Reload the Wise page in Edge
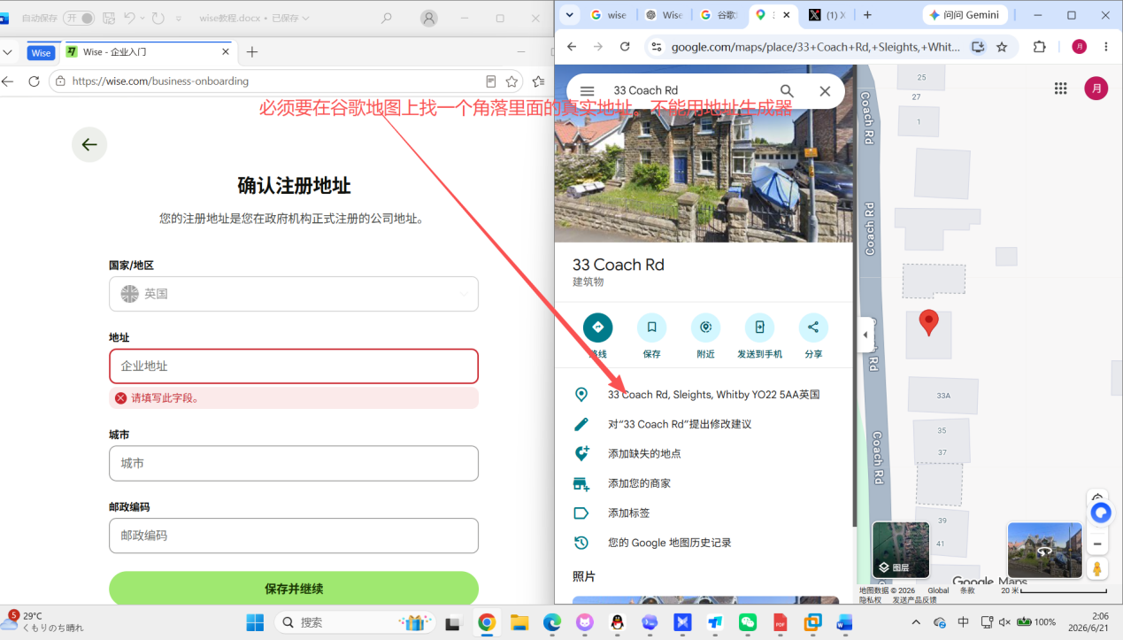The image size is (1123, 640). (x=34, y=81)
